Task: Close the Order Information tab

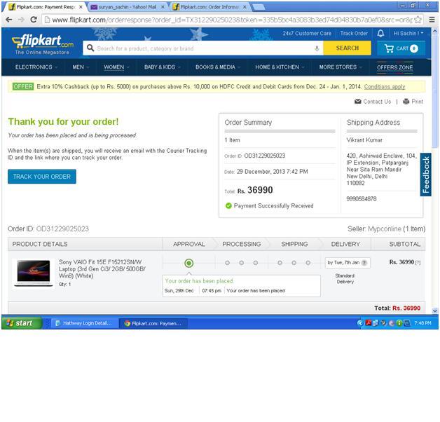Action: 245,7
